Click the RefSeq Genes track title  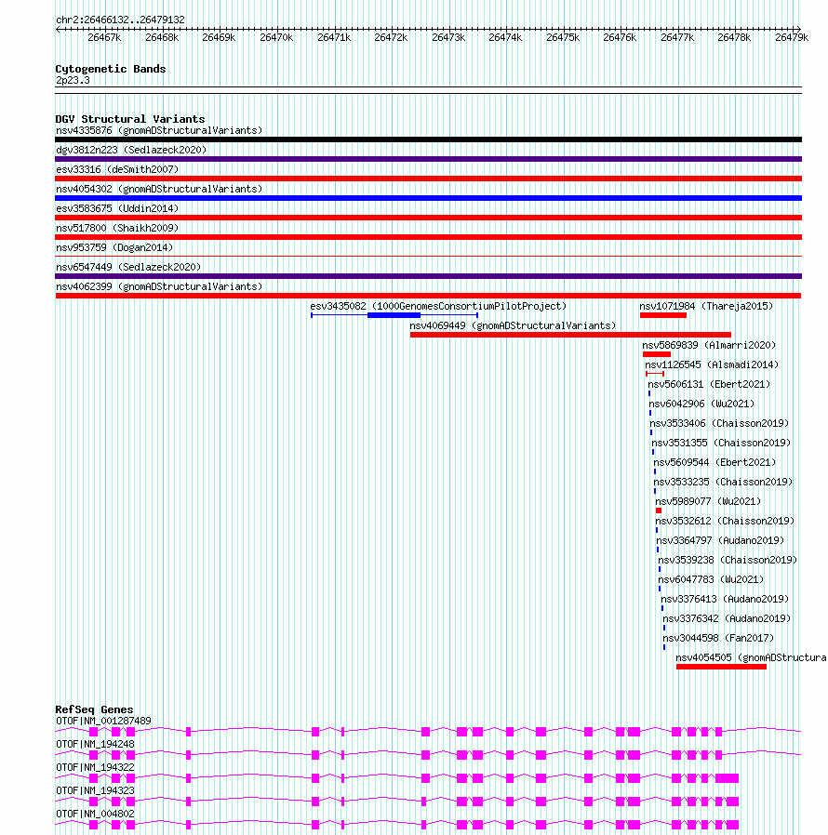(x=94, y=709)
